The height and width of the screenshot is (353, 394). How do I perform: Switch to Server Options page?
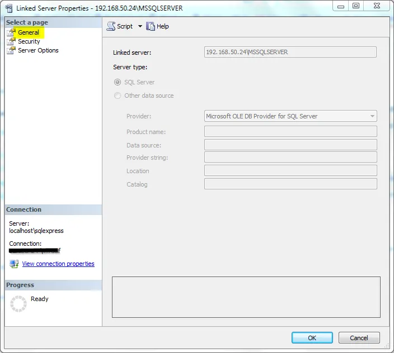(x=38, y=50)
